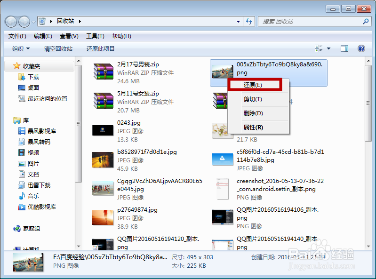Click the Forward navigation arrow button
376x279 pixels.
pyautogui.click(x=24, y=22)
